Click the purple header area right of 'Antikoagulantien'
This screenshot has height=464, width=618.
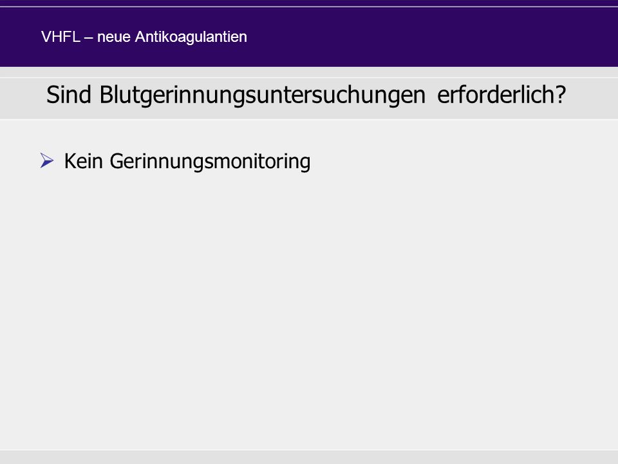[433, 37]
